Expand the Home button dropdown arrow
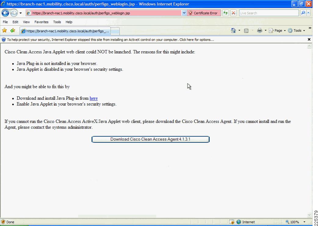The height and width of the screenshot is (226, 318). pyautogui.click(x=239, y=30)
